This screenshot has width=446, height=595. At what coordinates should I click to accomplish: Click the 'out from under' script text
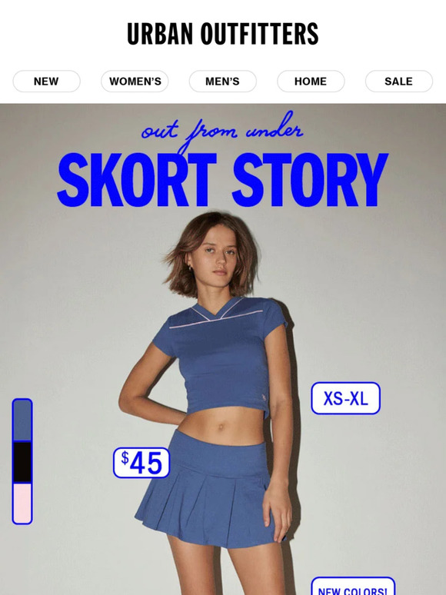point(222,130)
